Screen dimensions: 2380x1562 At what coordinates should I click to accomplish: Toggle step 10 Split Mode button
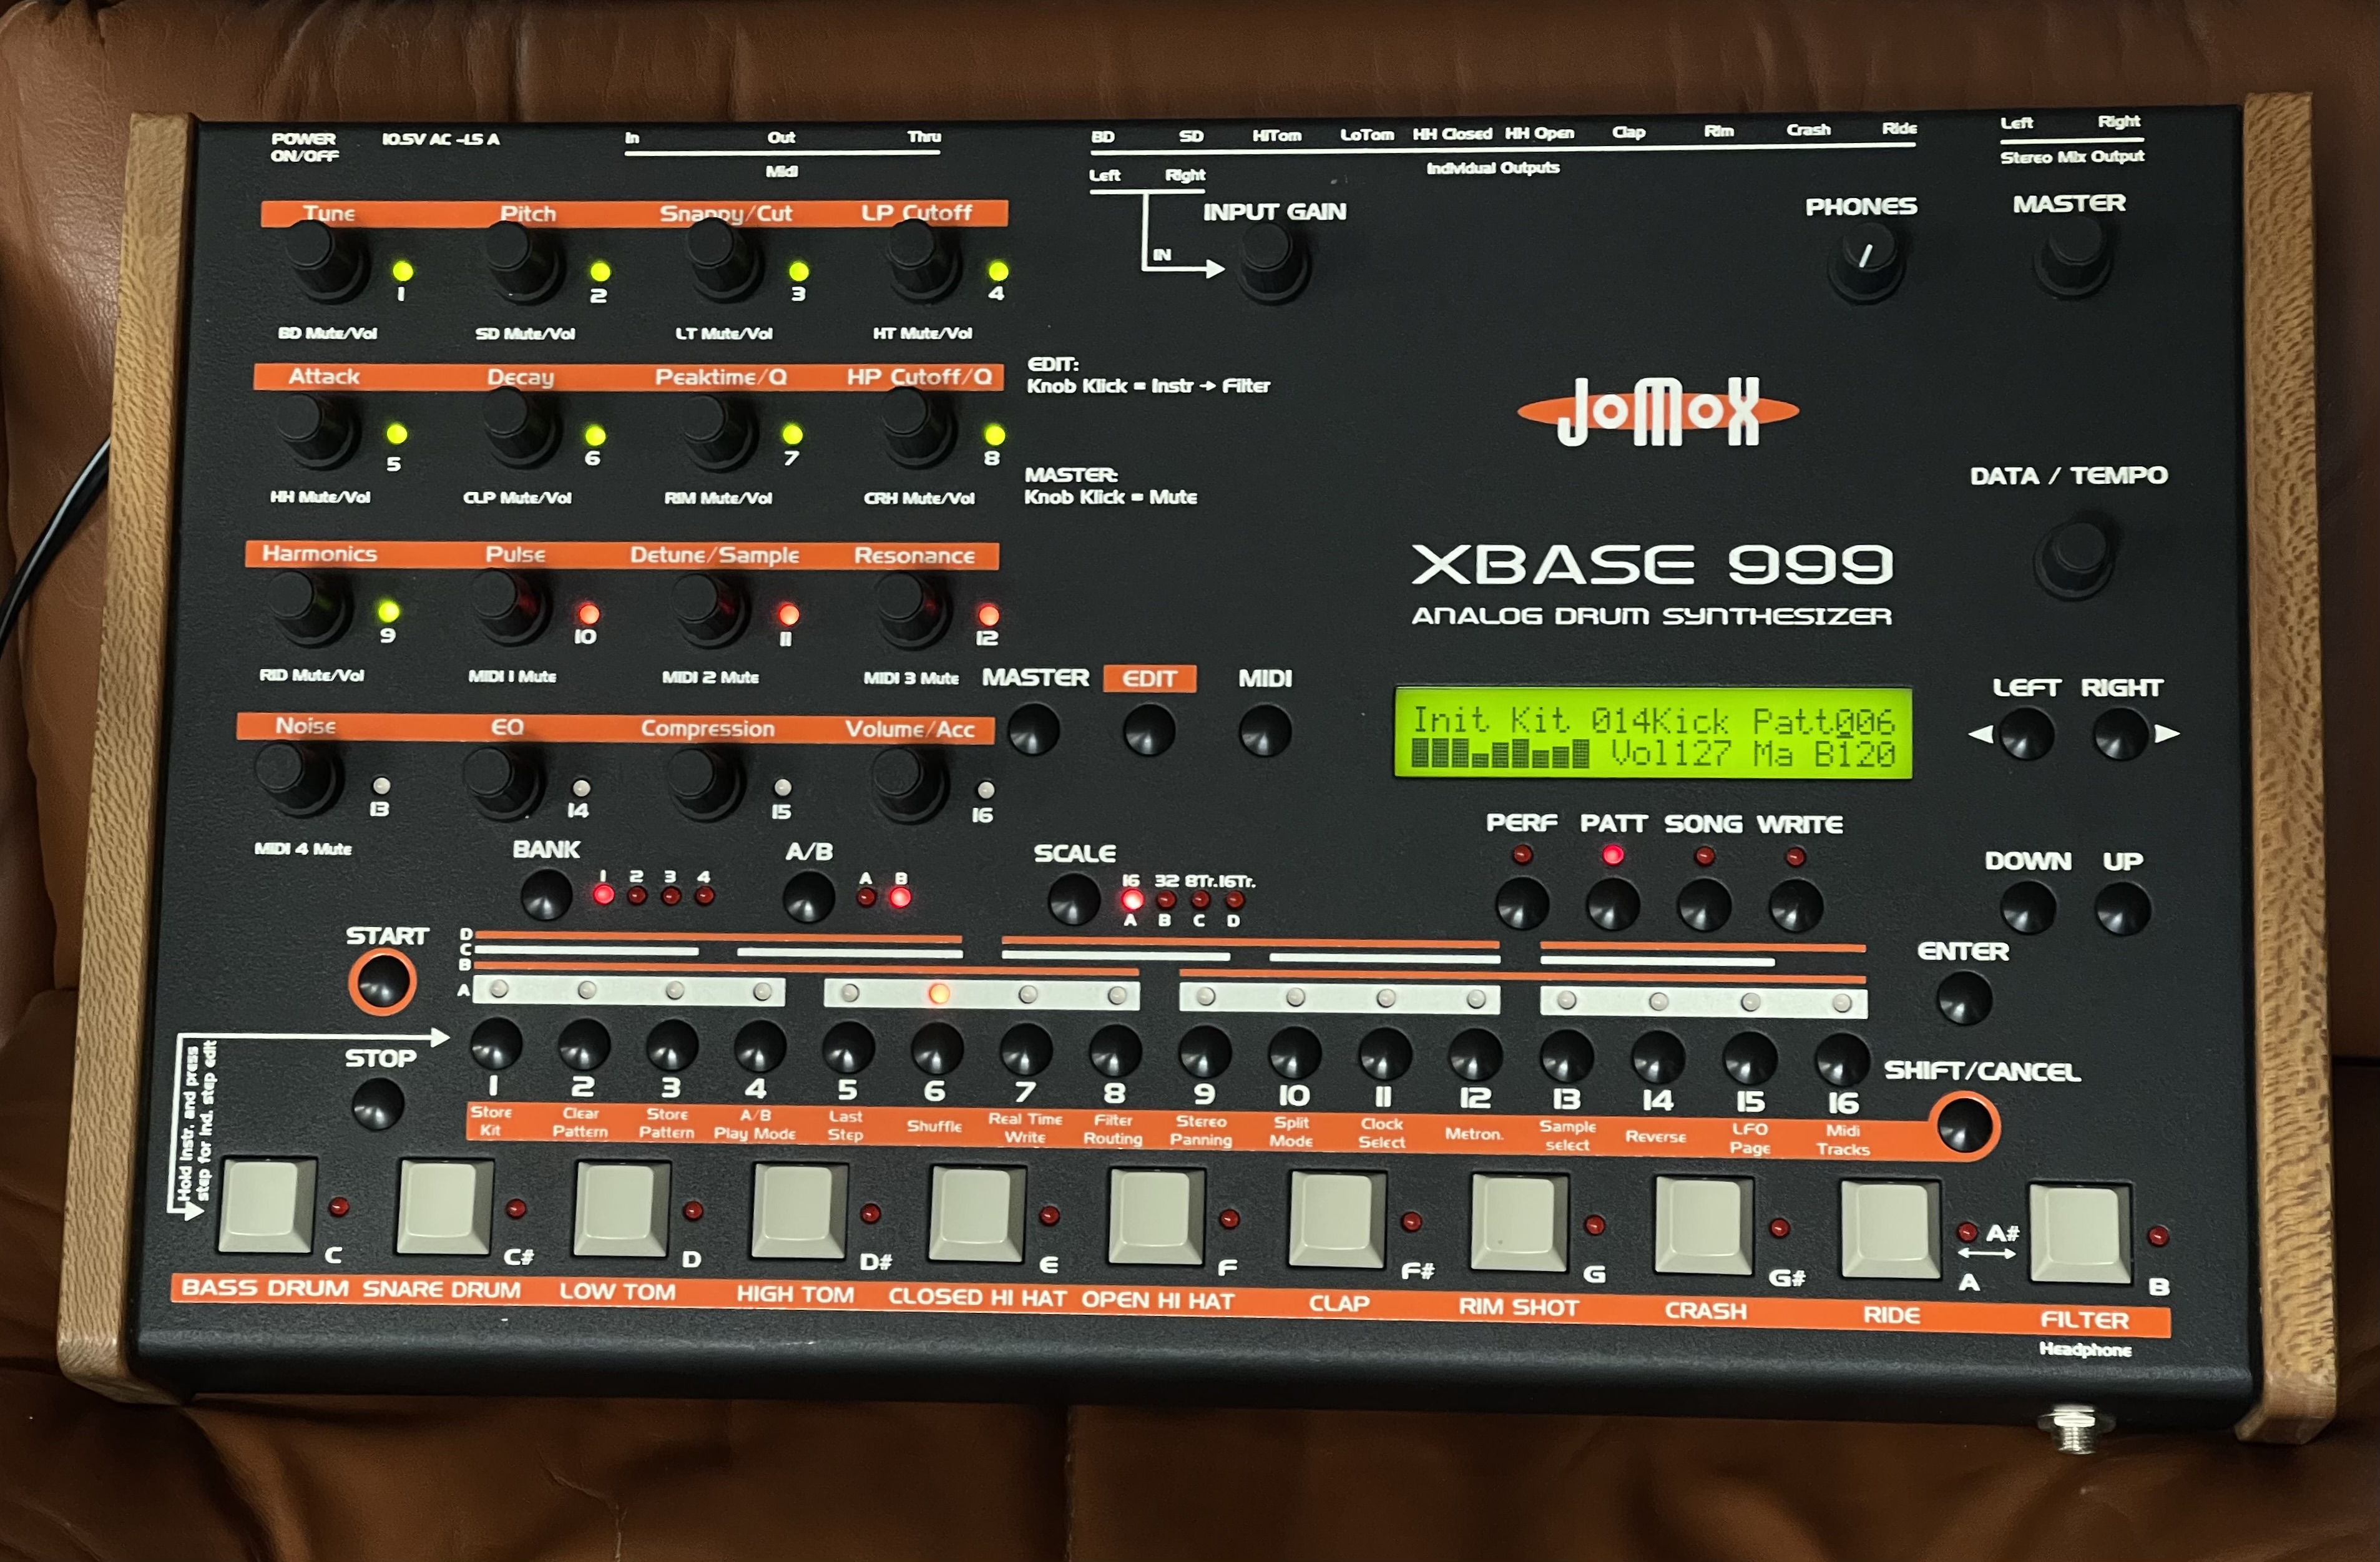pyautogui.click(x=1295, y=1054)
